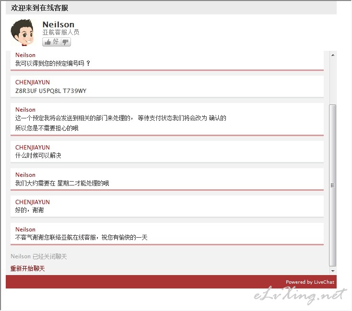Click message 所以您是不需要担心的哦
The width and height of the screenshot is (352, 311).
47,128
